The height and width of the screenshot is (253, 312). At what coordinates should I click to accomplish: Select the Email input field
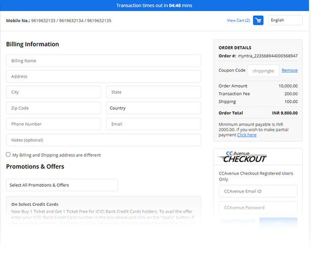pyautogui.click(x=153, y=124)
